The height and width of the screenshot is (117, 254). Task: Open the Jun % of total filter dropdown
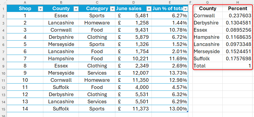click(185, 9)
